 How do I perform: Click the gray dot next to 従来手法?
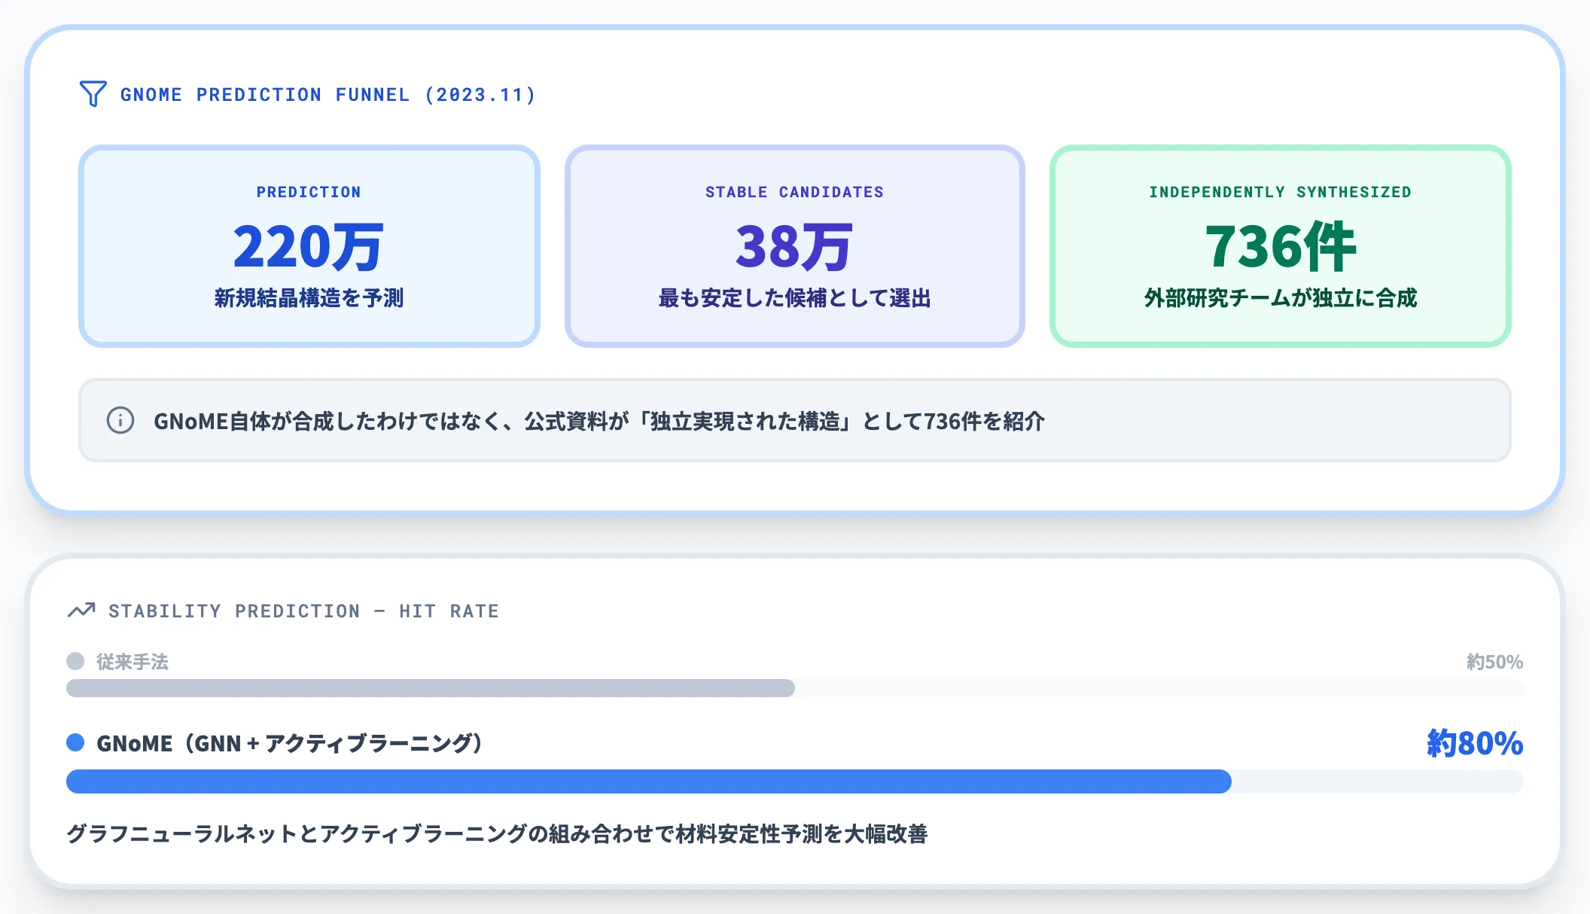tap(75, 661)
